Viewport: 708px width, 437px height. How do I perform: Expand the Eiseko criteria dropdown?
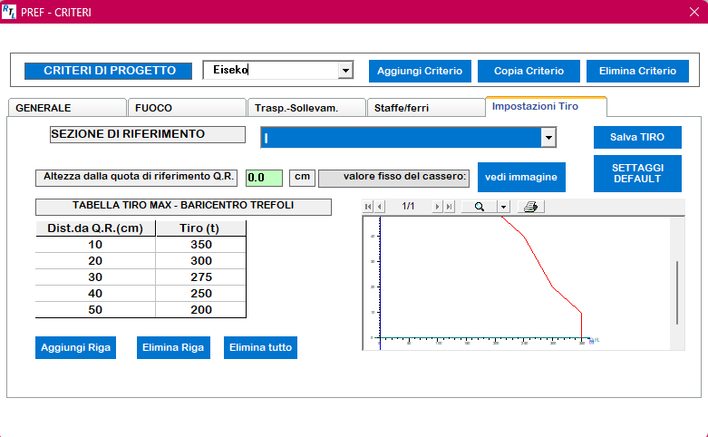(x=344, y=71)
